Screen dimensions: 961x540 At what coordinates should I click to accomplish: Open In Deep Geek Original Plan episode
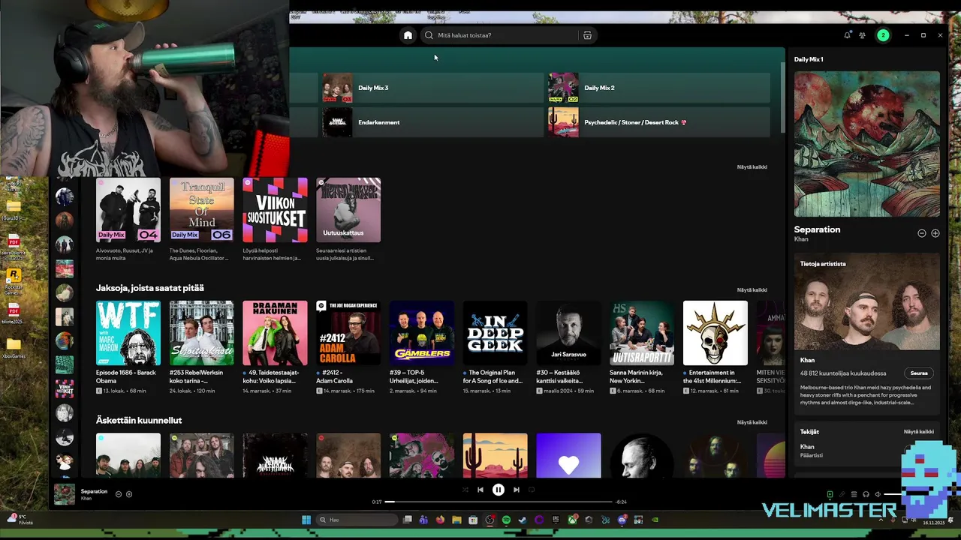tap(496, 333)
